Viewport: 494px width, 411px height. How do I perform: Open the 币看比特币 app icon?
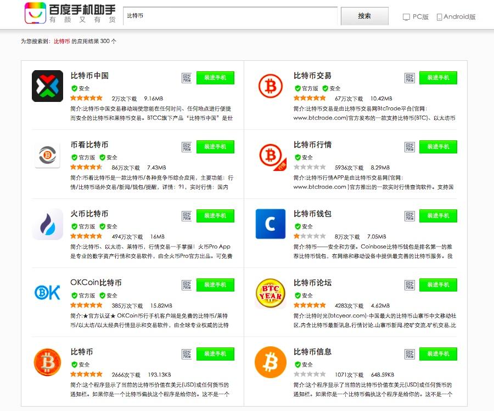point(47,155)
